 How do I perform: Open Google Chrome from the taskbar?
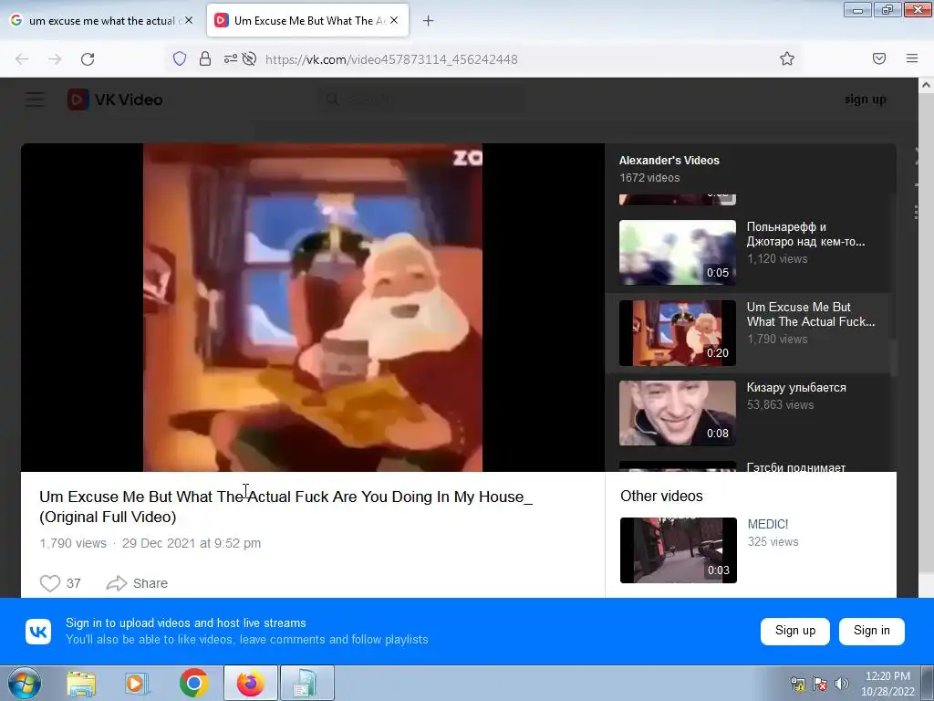pos(193,684)
